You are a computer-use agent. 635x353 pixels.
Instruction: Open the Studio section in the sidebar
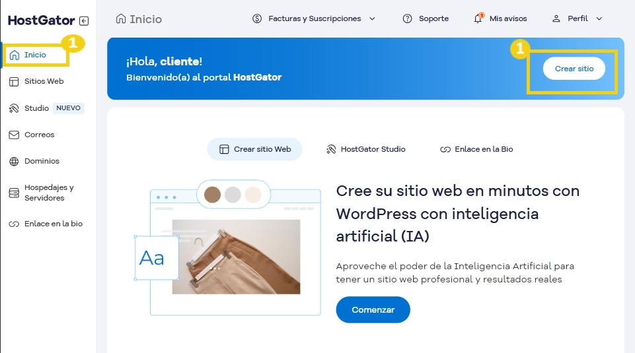click(36, 108)
